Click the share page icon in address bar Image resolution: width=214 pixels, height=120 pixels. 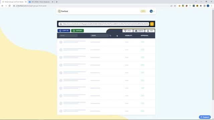(172, 6)
